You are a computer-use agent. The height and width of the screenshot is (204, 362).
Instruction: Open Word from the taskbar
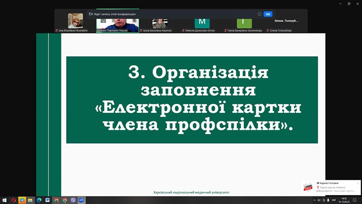click(x=48, y=200)
